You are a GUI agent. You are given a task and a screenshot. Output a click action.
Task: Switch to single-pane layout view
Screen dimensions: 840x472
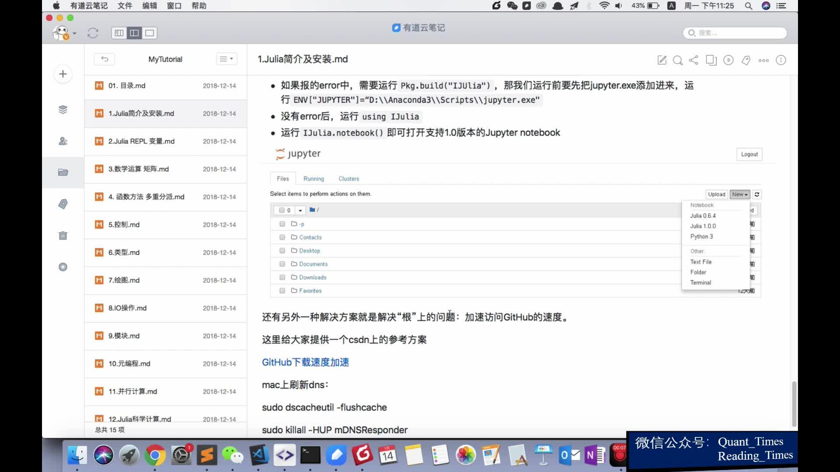(x=150, y=33)
